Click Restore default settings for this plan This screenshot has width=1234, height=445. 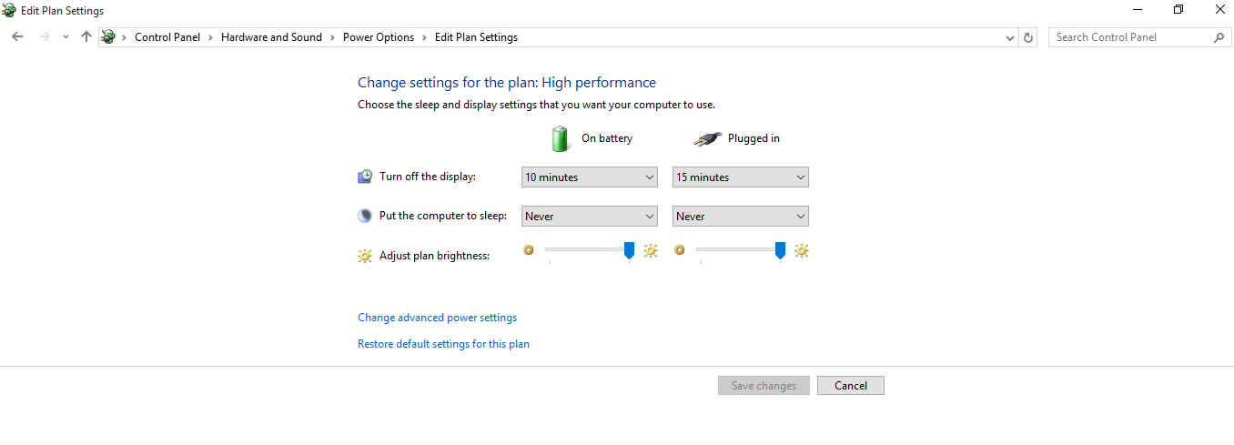pyautogui.click(x=443, y=344)
